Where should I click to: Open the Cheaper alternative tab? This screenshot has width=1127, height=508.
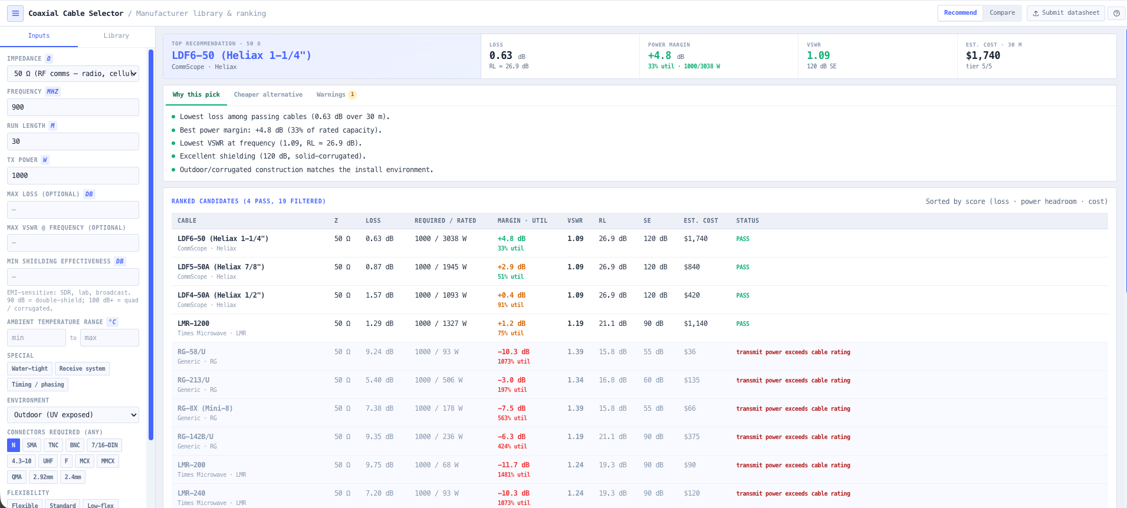pos(268,94)
